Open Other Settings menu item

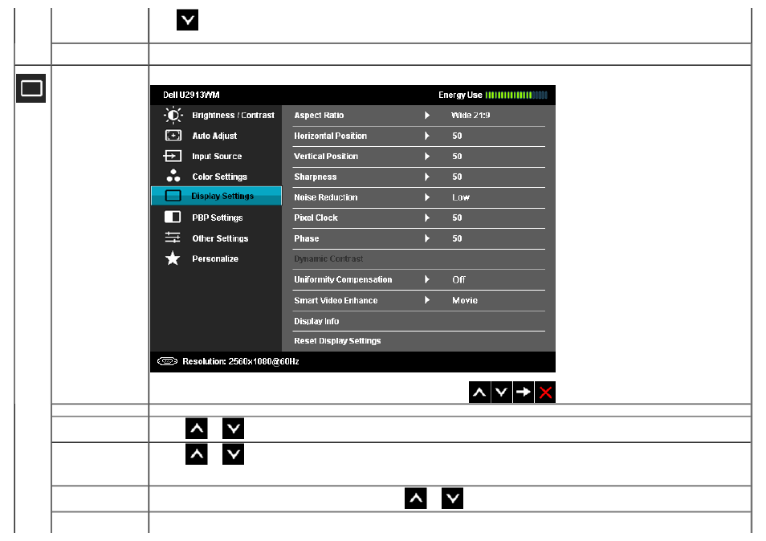220,238
